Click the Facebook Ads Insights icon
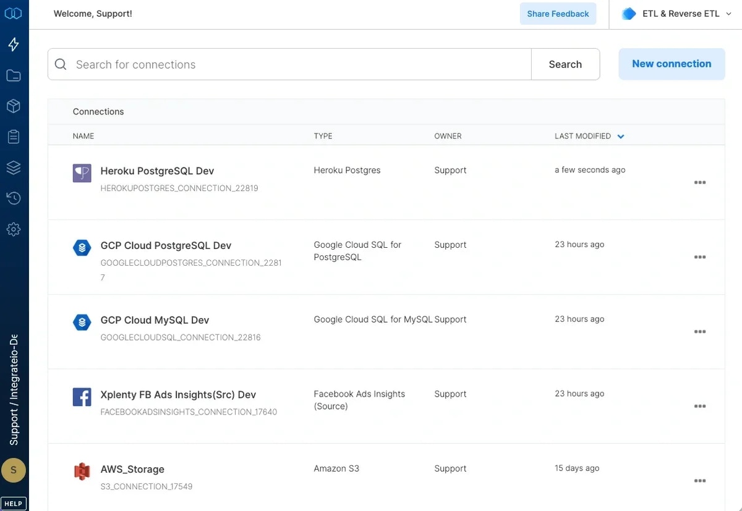The width and height of the screenshot is (742, 511). coord(82,397)
